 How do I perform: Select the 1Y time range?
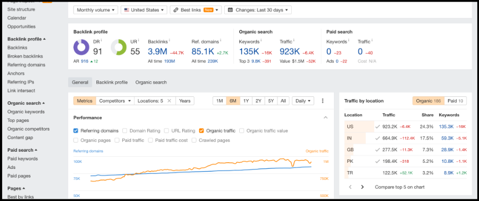tap(246, 101)
